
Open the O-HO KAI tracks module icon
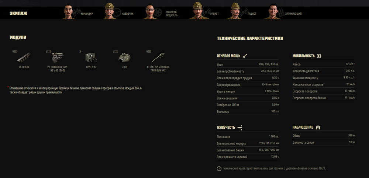click(24, 57)
